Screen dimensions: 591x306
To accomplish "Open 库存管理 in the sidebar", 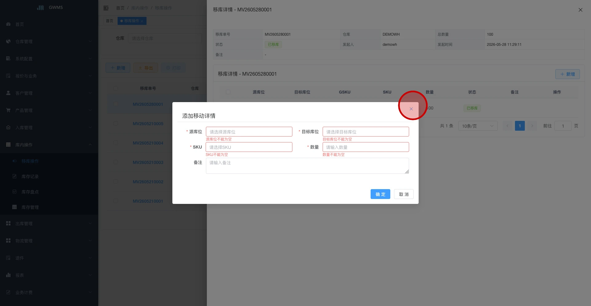I will tap(49, 207).
